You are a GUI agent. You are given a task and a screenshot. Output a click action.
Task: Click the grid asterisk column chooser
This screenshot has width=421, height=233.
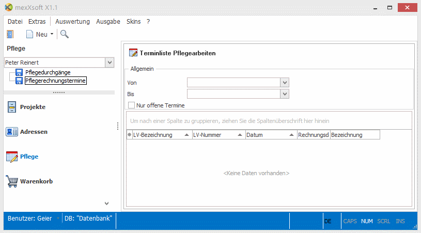(130, 135)
